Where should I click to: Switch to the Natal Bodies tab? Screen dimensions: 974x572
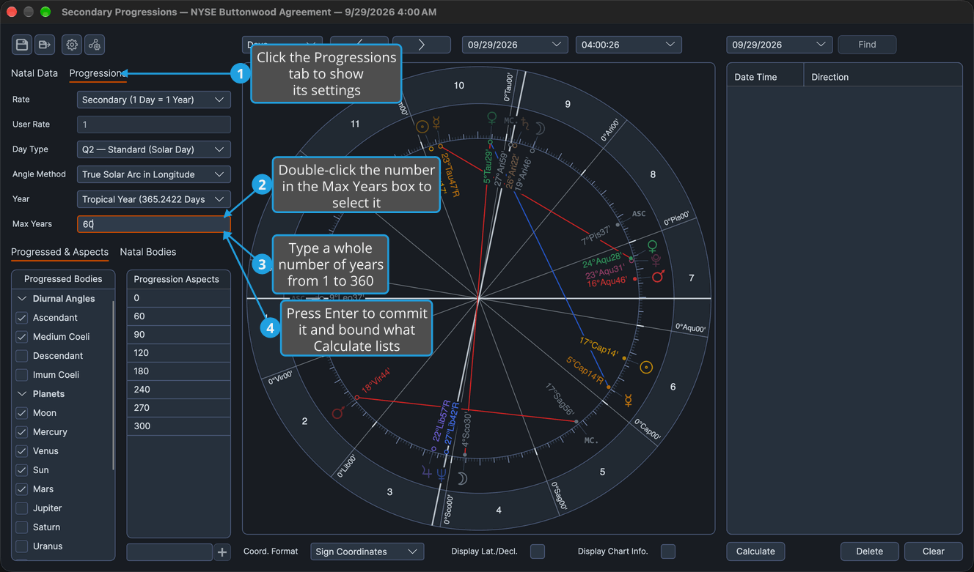(148, 252)
